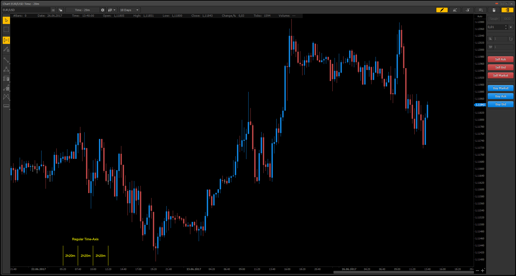Click the take profit value field
Viewport: 516px width, 276px height.
pos(503,47)
